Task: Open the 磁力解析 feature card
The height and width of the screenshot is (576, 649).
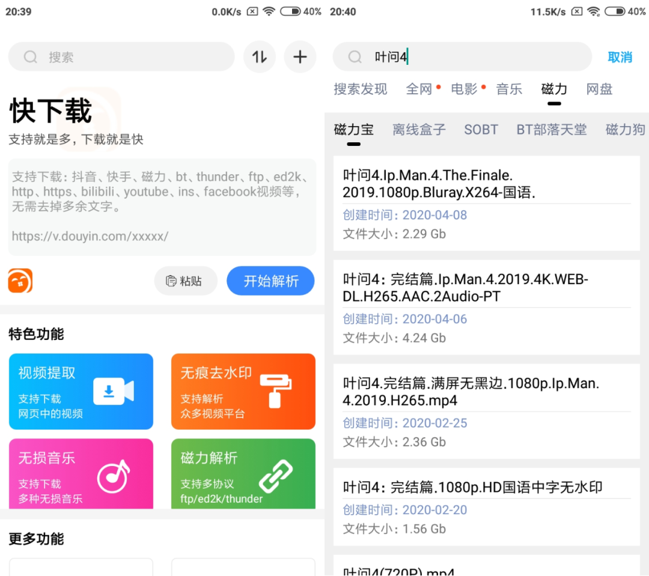Action: pos(243,474)
